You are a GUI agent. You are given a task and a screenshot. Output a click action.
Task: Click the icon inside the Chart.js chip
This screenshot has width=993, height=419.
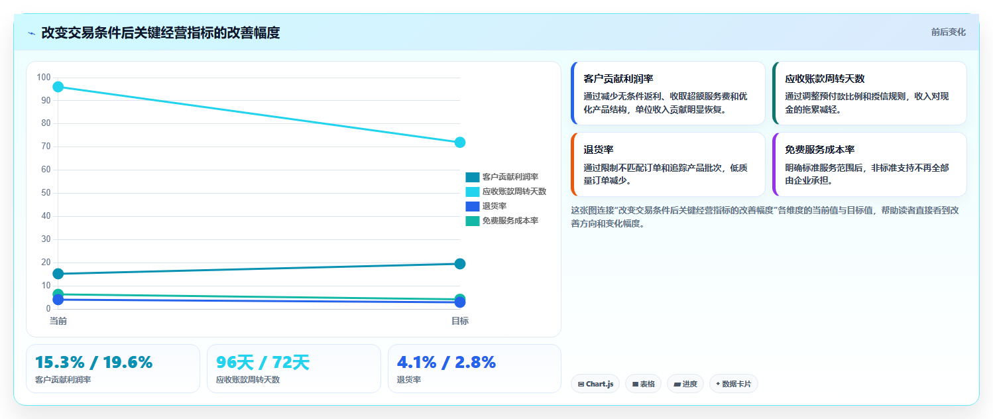pos(581,384)
